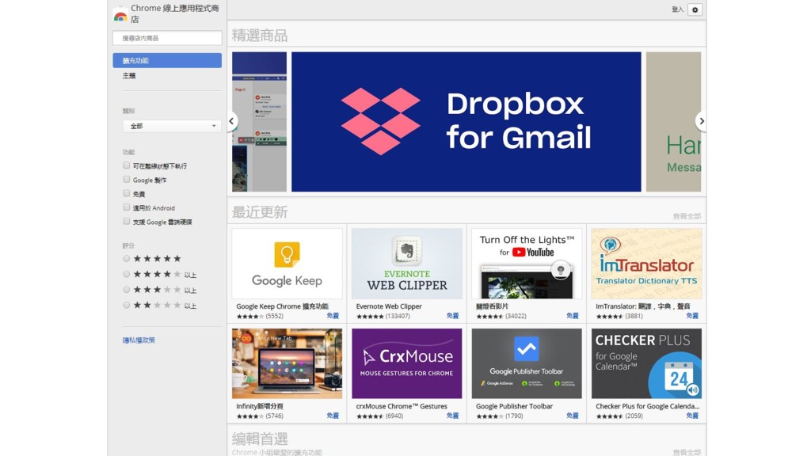The image size is (811, 456).
Task: Click 免費 on Evernote Web Clipper tile
Action: pyautogui.click(x=452, y=315)
